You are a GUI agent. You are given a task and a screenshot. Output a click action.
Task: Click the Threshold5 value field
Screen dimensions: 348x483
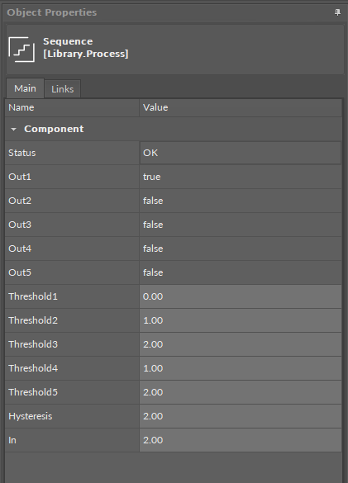(241, 392)
